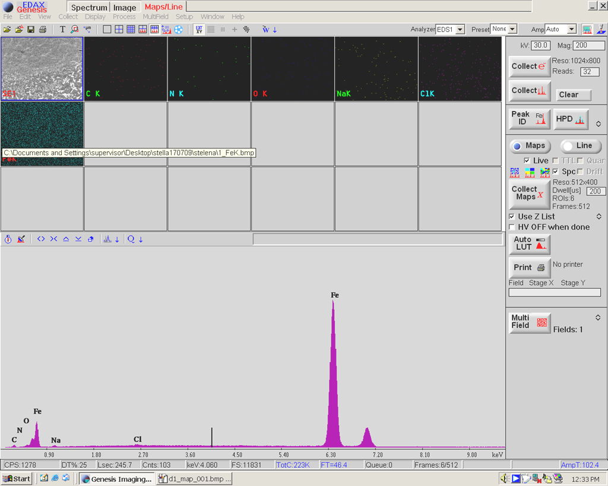608x486 pixels.
Task: Contract spectrum horizontally with >< icon
Action: click(x=53, y=239)
